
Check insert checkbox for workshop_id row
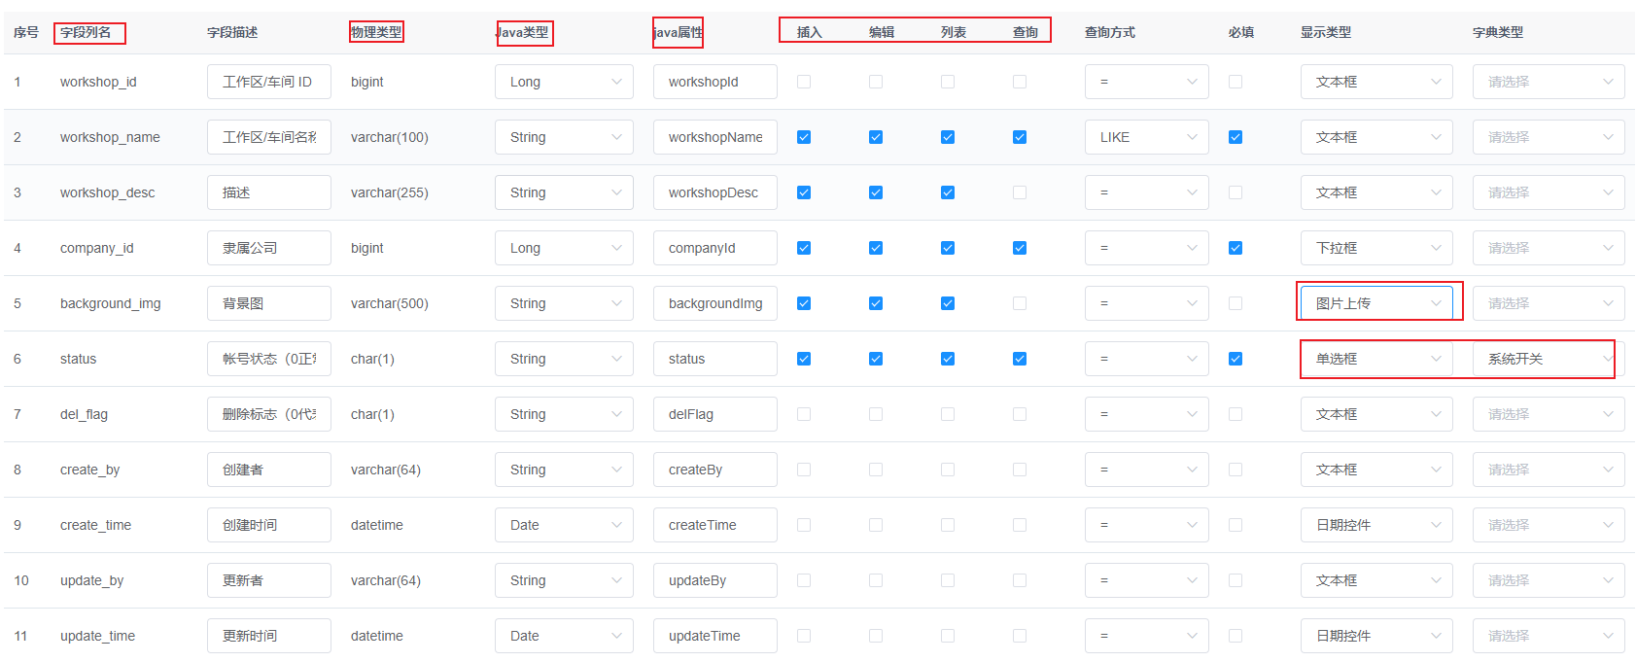pos(804,82)
